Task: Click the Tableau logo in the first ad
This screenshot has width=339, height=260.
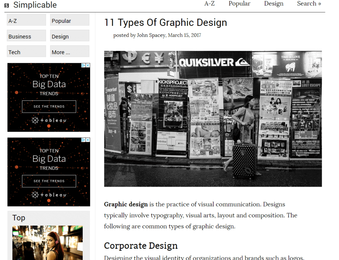Action: (49, 120)
